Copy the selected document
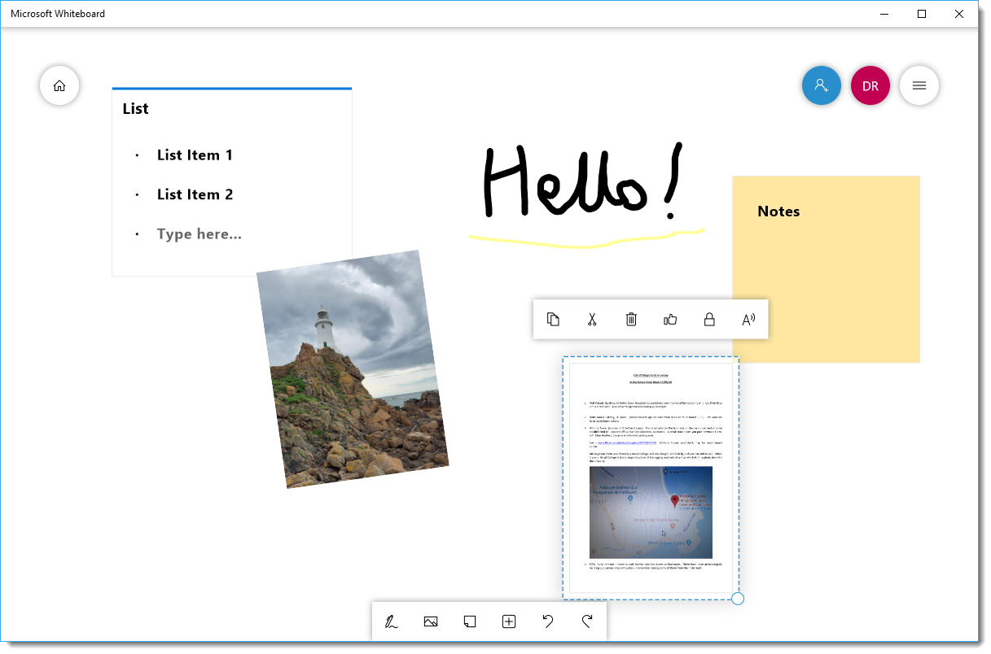The image size is (991, 654). tap(553, 320)
